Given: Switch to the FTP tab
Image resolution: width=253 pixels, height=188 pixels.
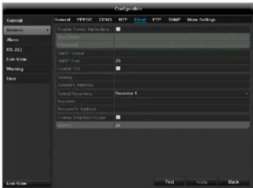Looking at the screenshot, I should 157,20.
